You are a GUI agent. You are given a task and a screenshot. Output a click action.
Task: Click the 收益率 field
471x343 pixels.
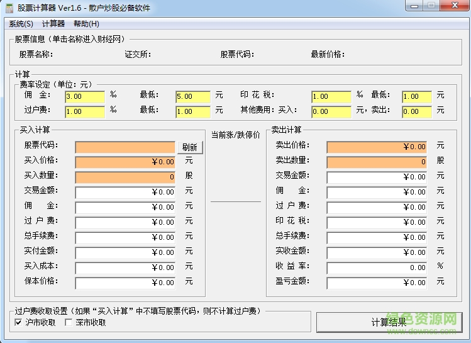[x=377, y=268]
